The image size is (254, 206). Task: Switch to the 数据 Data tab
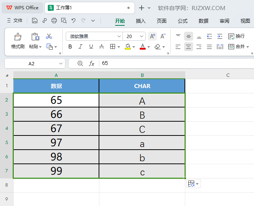point(204,21)
